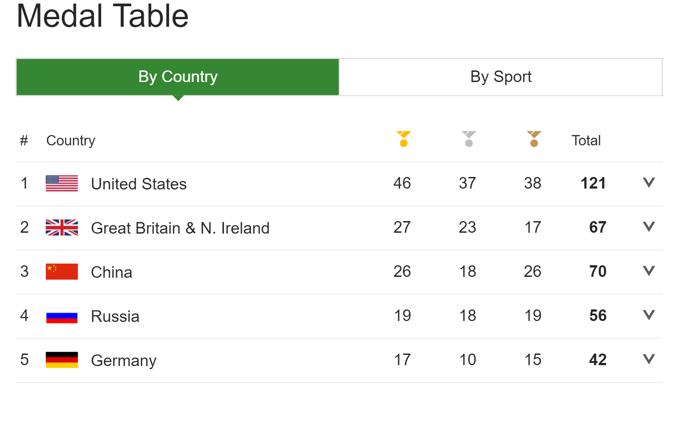Click the Russia flag icon
The width and height of the screenshot is (687, 428).
pyautogui.click(x=62, y=316)
